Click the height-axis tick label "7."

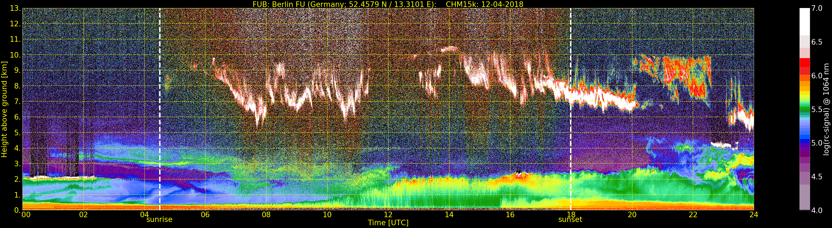17,102
